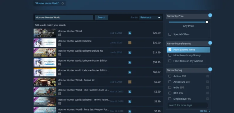The width and height of the screenshot is (234, 113).
Task: Click the mixed review icon for Iceborne
Action: tap(130, 43)
